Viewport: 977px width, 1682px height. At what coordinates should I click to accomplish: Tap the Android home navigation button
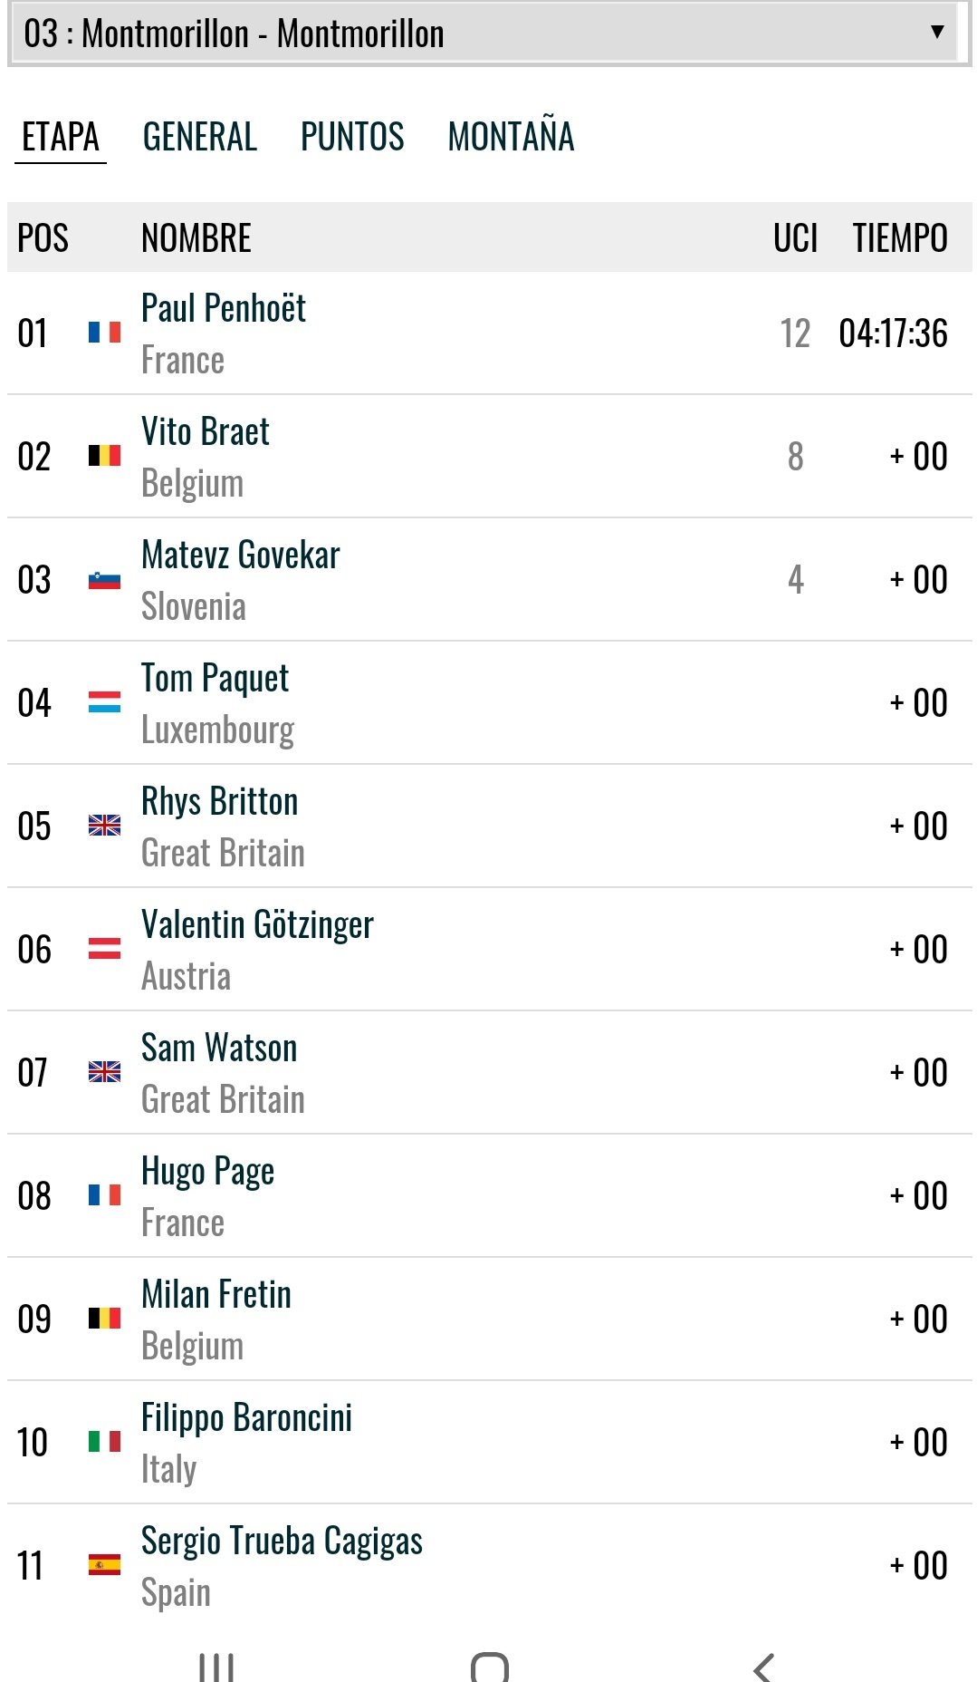pos(489,1667)
